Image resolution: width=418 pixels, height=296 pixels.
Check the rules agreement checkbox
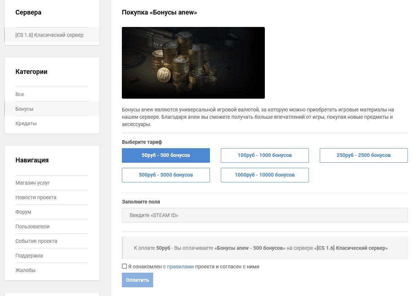124,266
